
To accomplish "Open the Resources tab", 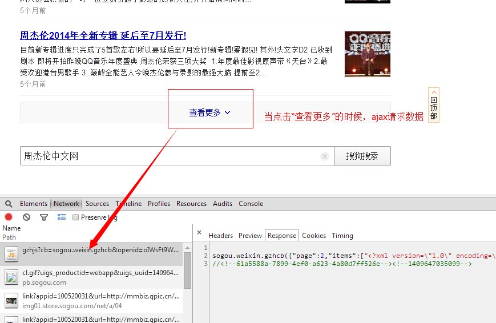I will pos(191,204).
